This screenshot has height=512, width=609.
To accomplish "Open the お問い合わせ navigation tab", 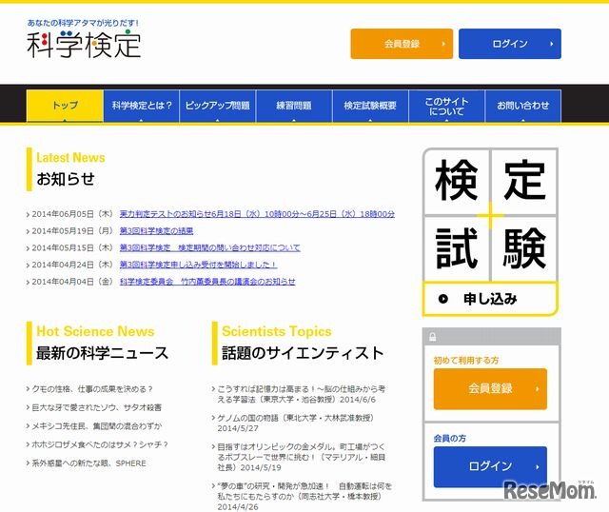I will (522, 106).
